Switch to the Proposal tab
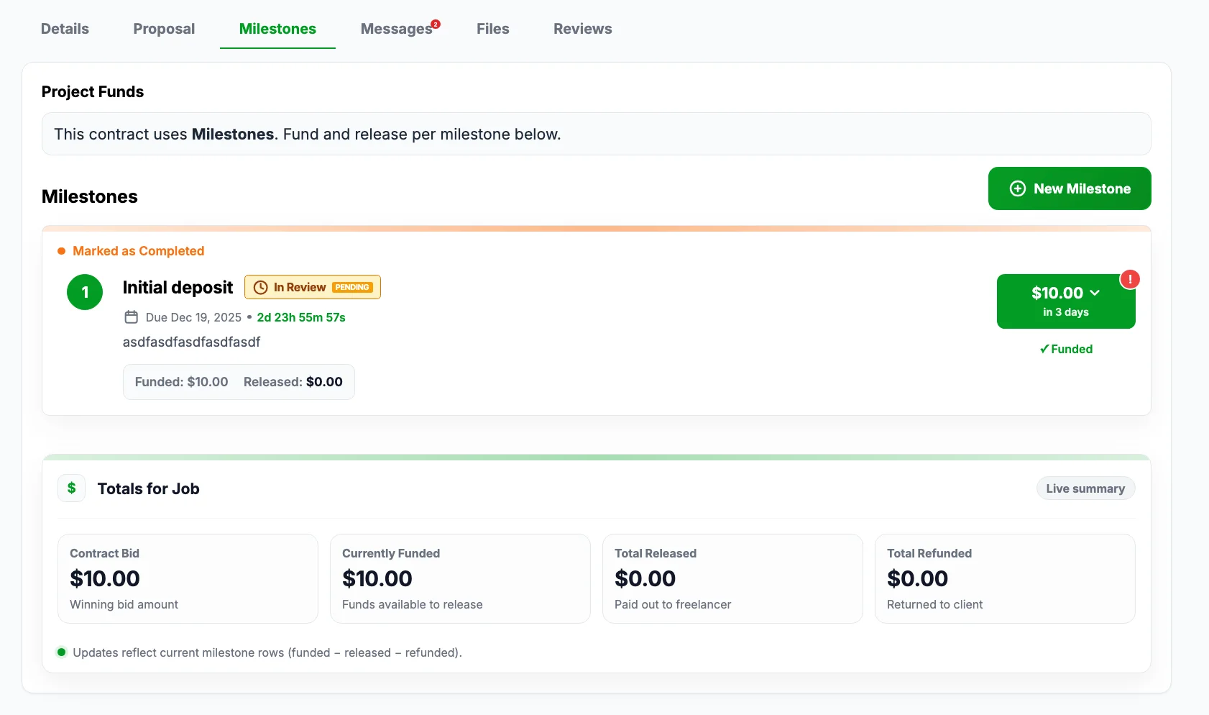The width and height of the screenshot is (1209, 715). (x=164, y=29)
